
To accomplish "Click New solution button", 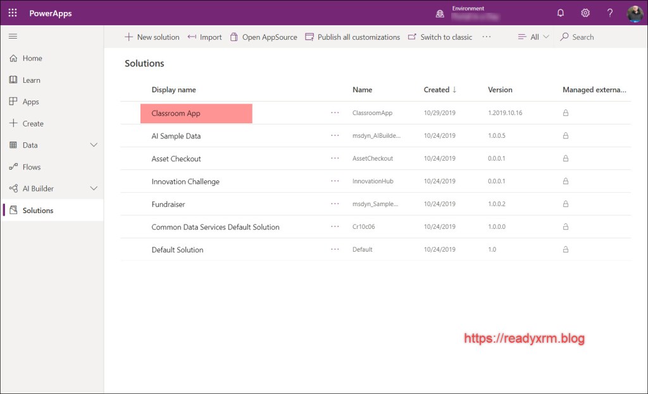I will point(152,37).
